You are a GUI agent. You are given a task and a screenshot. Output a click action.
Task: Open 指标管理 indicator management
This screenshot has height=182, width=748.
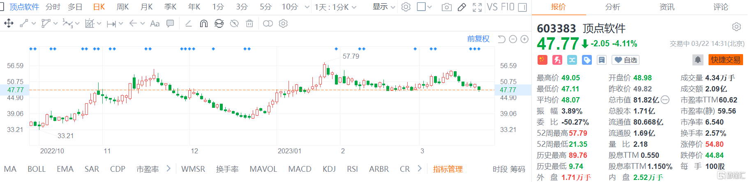448,169
